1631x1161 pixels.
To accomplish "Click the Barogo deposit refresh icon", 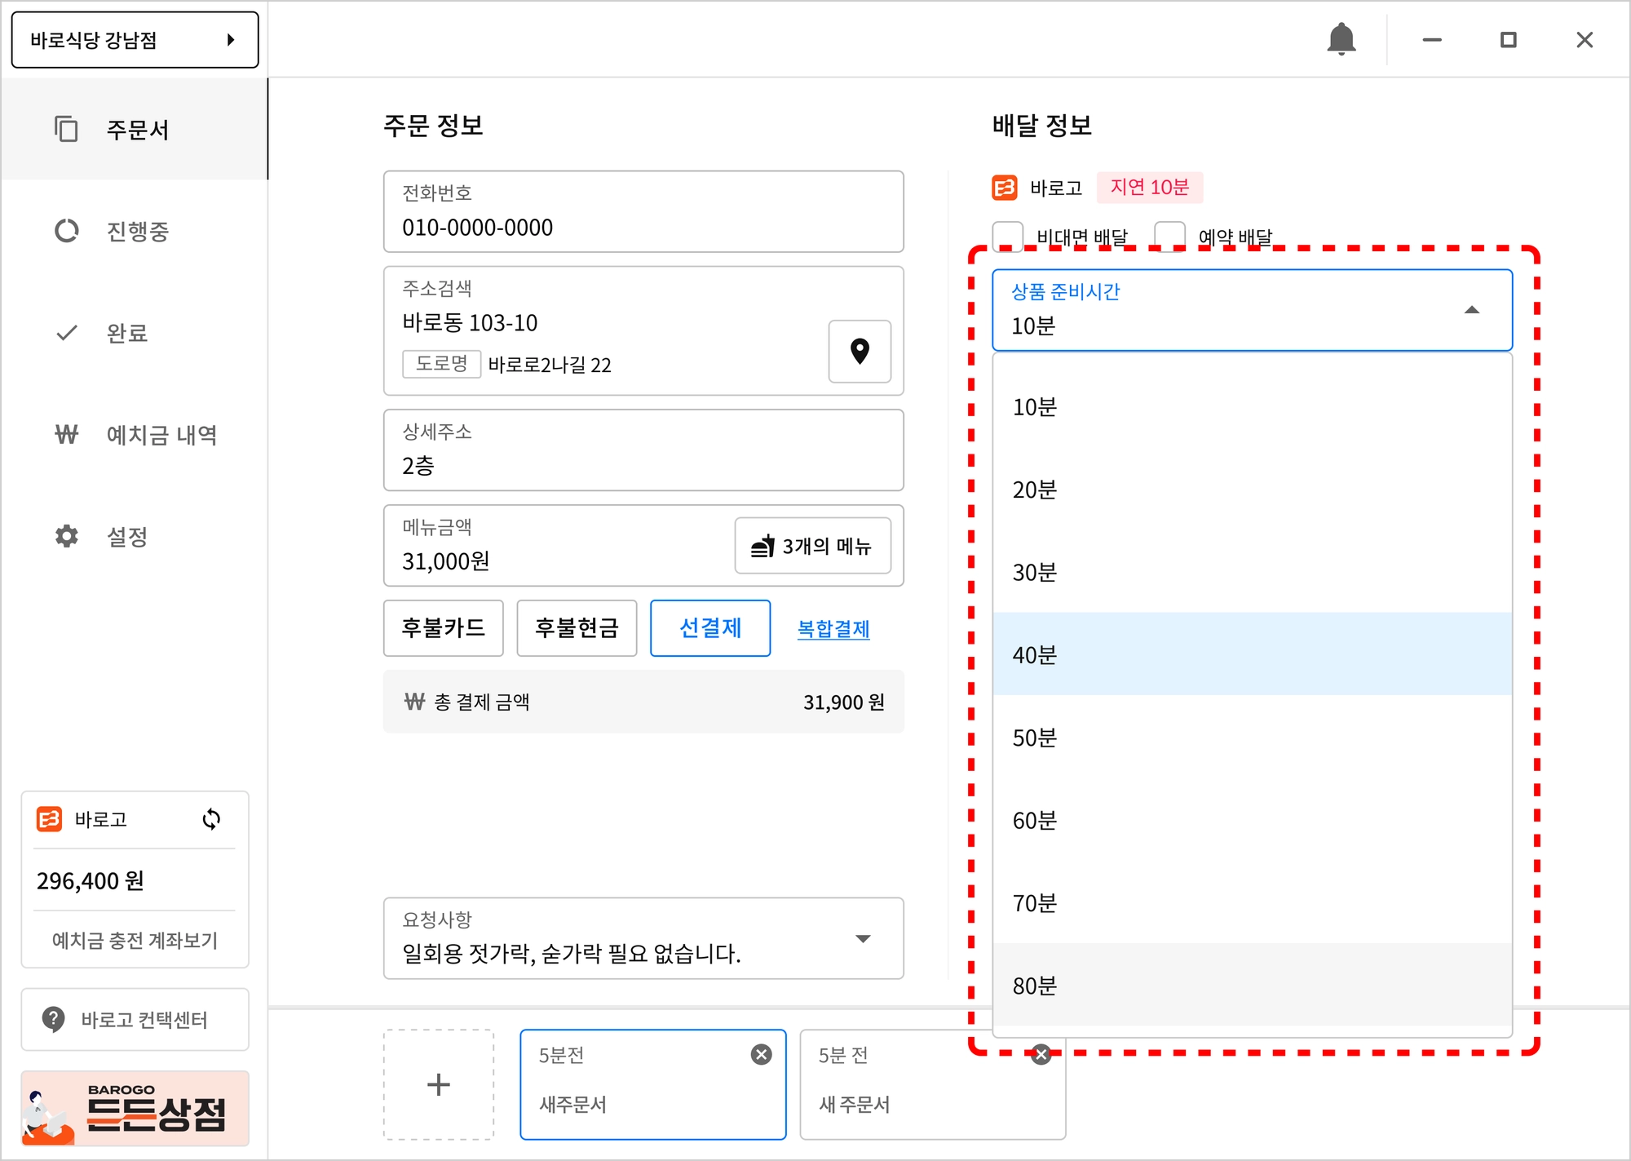I will click(x=211, y=819).
